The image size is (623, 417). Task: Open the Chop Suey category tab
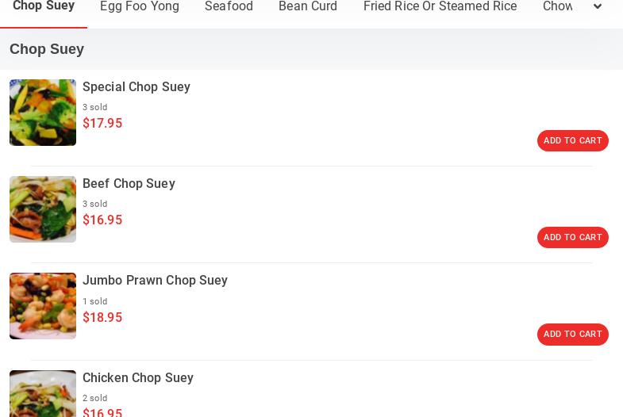coord(44,7)
